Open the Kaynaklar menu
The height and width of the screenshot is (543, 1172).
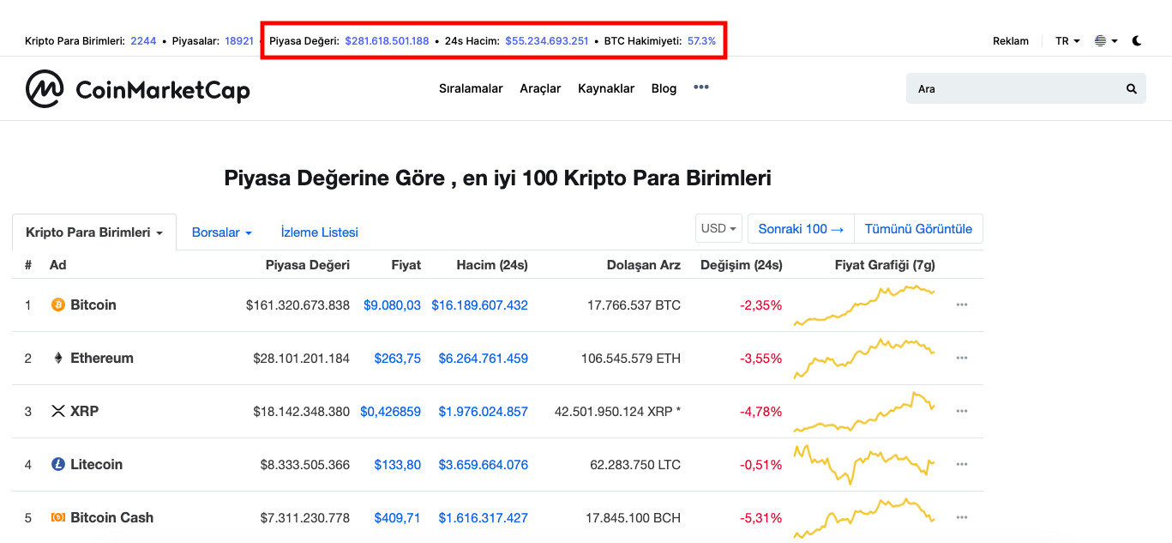606,88
